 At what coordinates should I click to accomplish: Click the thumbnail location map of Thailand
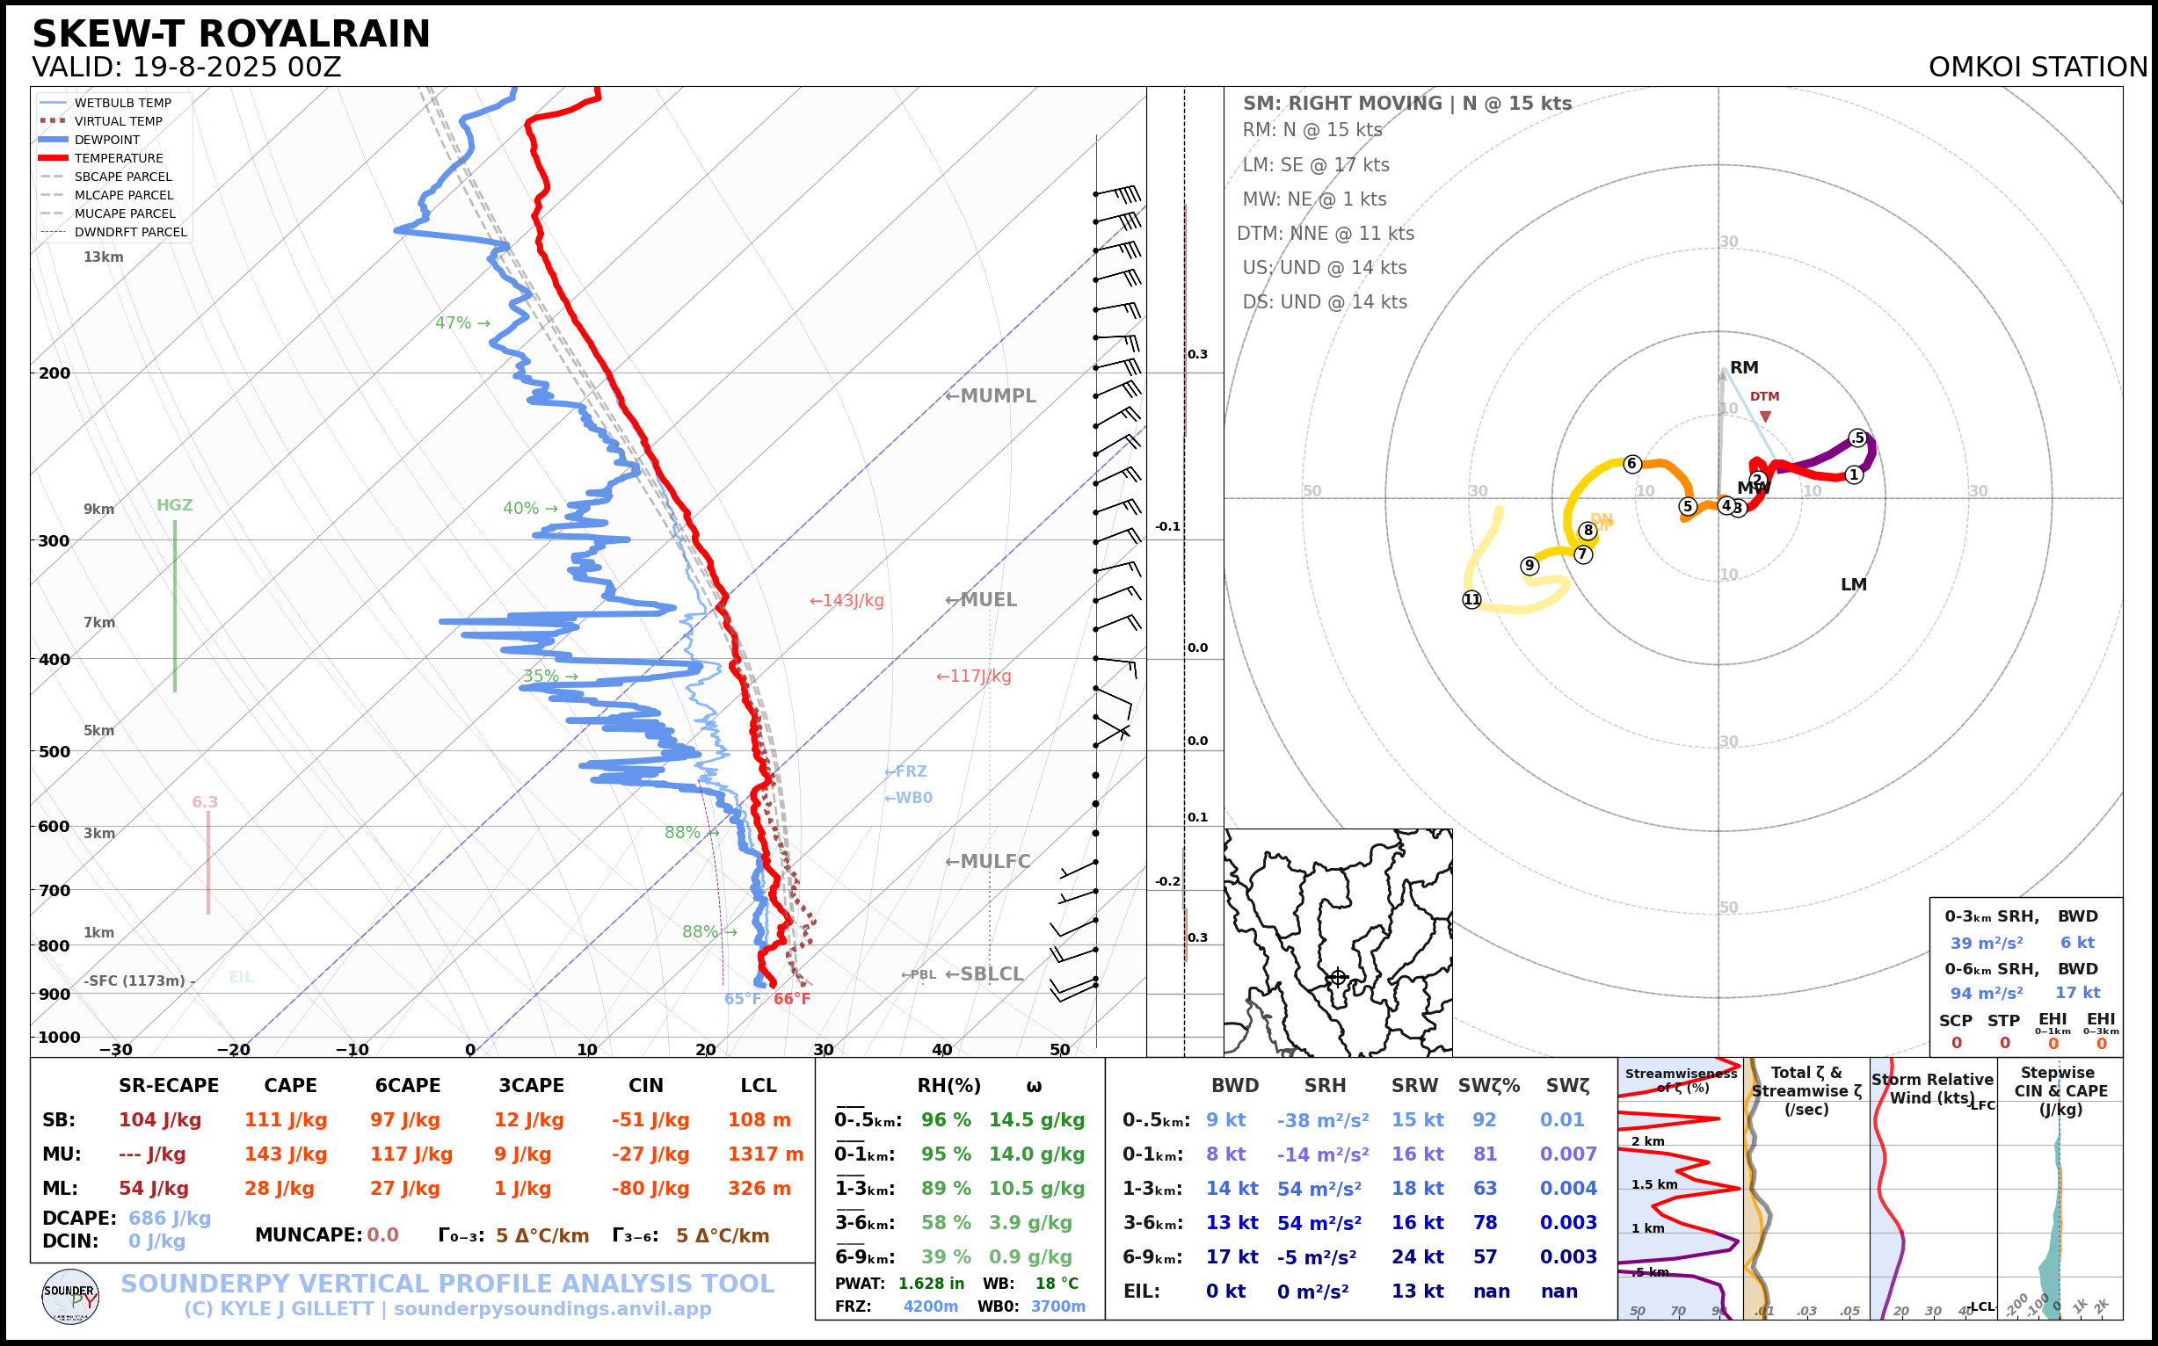[1338, 942]
